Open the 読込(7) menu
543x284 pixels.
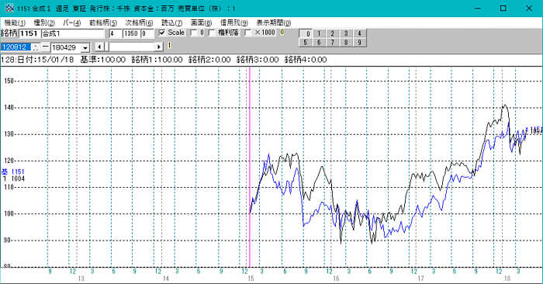171,23
